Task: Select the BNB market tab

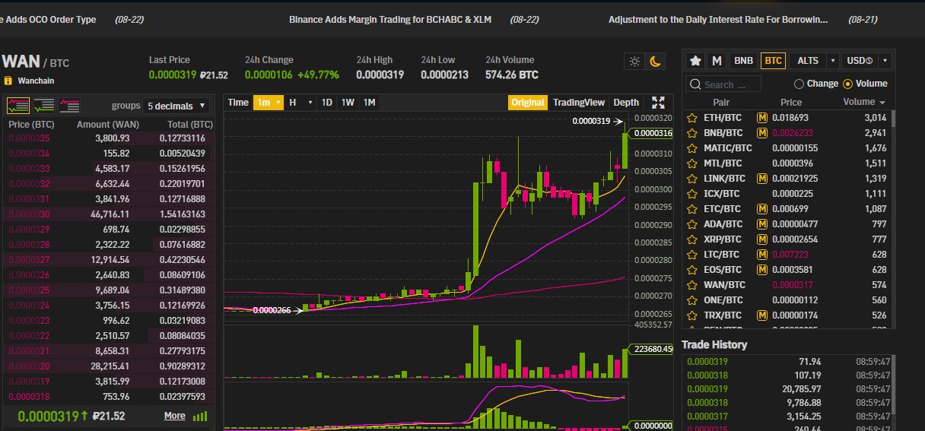Action: [742, 61]
